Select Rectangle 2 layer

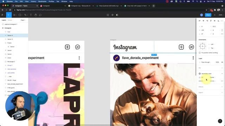[x=14, y=62]
